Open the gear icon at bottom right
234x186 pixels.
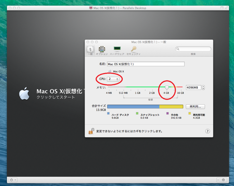tap(223, 180)
